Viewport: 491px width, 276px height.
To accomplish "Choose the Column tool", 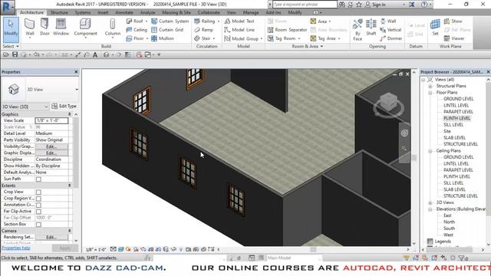I will tap(113, 28).
